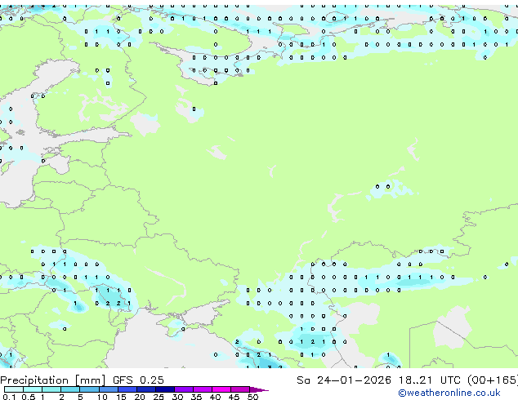
Task: Pick the 10–15 mm blue legend swatch
Action: [x=108, y=389]
